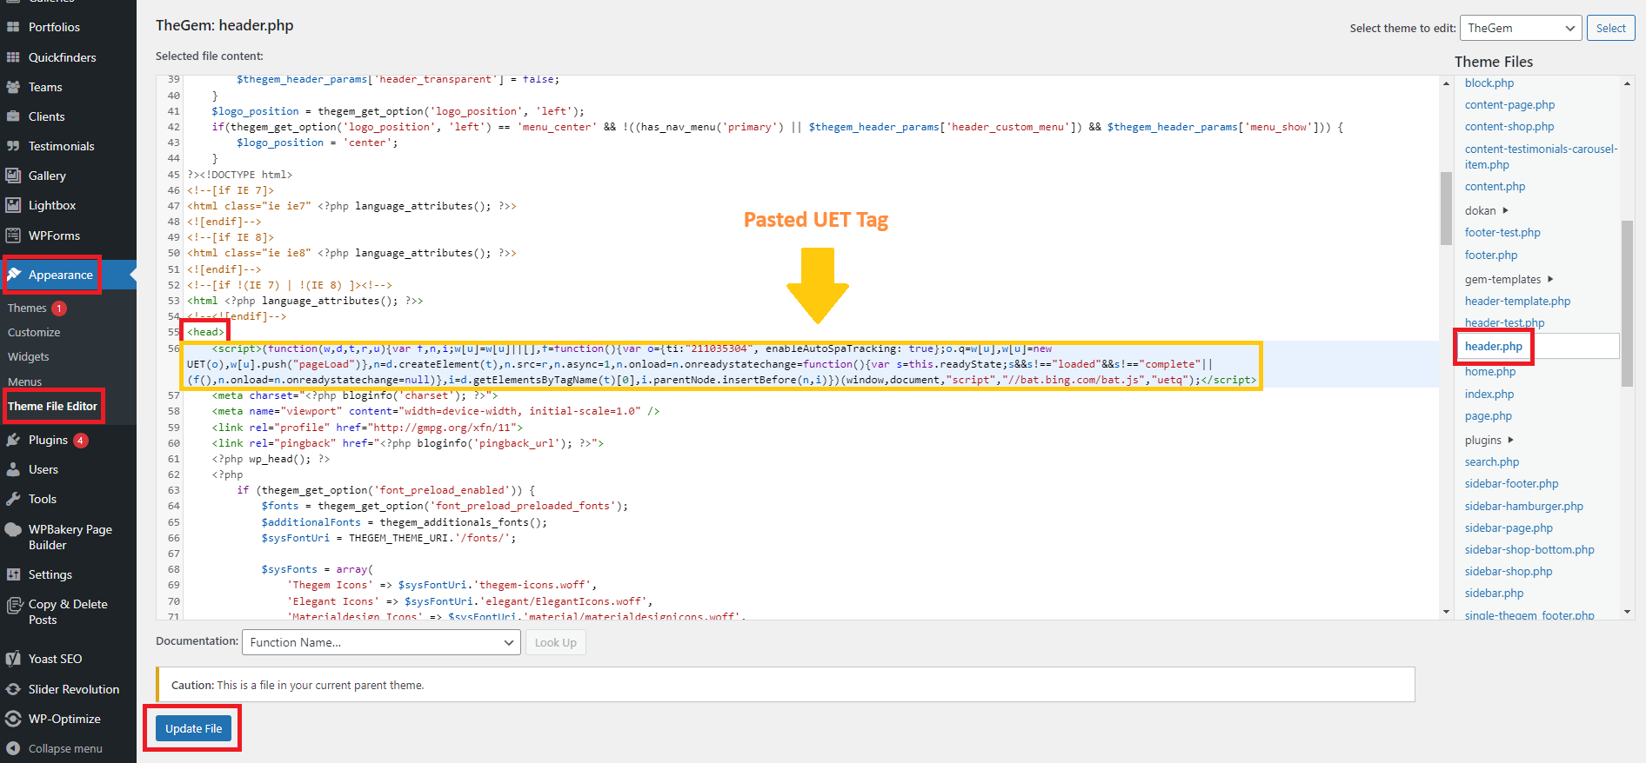Open search.php file

click(x=1492, y=462)
